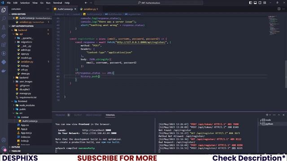The image size is (287, 161).
Task: Switch to the Output panel tab
Action: coord(78,115)
